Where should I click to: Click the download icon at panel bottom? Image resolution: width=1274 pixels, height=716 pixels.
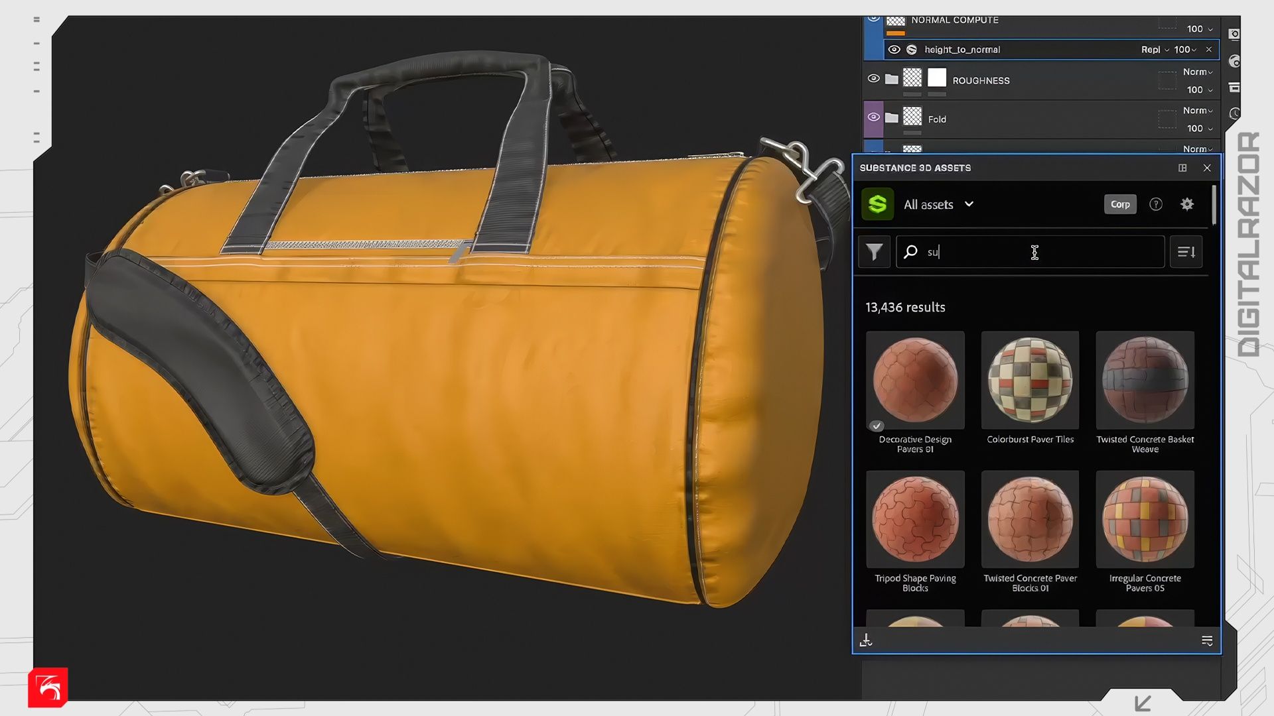(866, 640)
